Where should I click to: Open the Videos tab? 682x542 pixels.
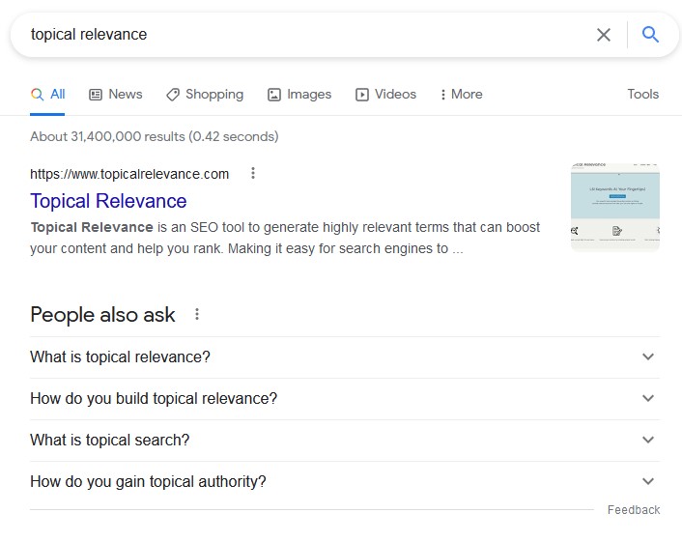pos(385,95)
